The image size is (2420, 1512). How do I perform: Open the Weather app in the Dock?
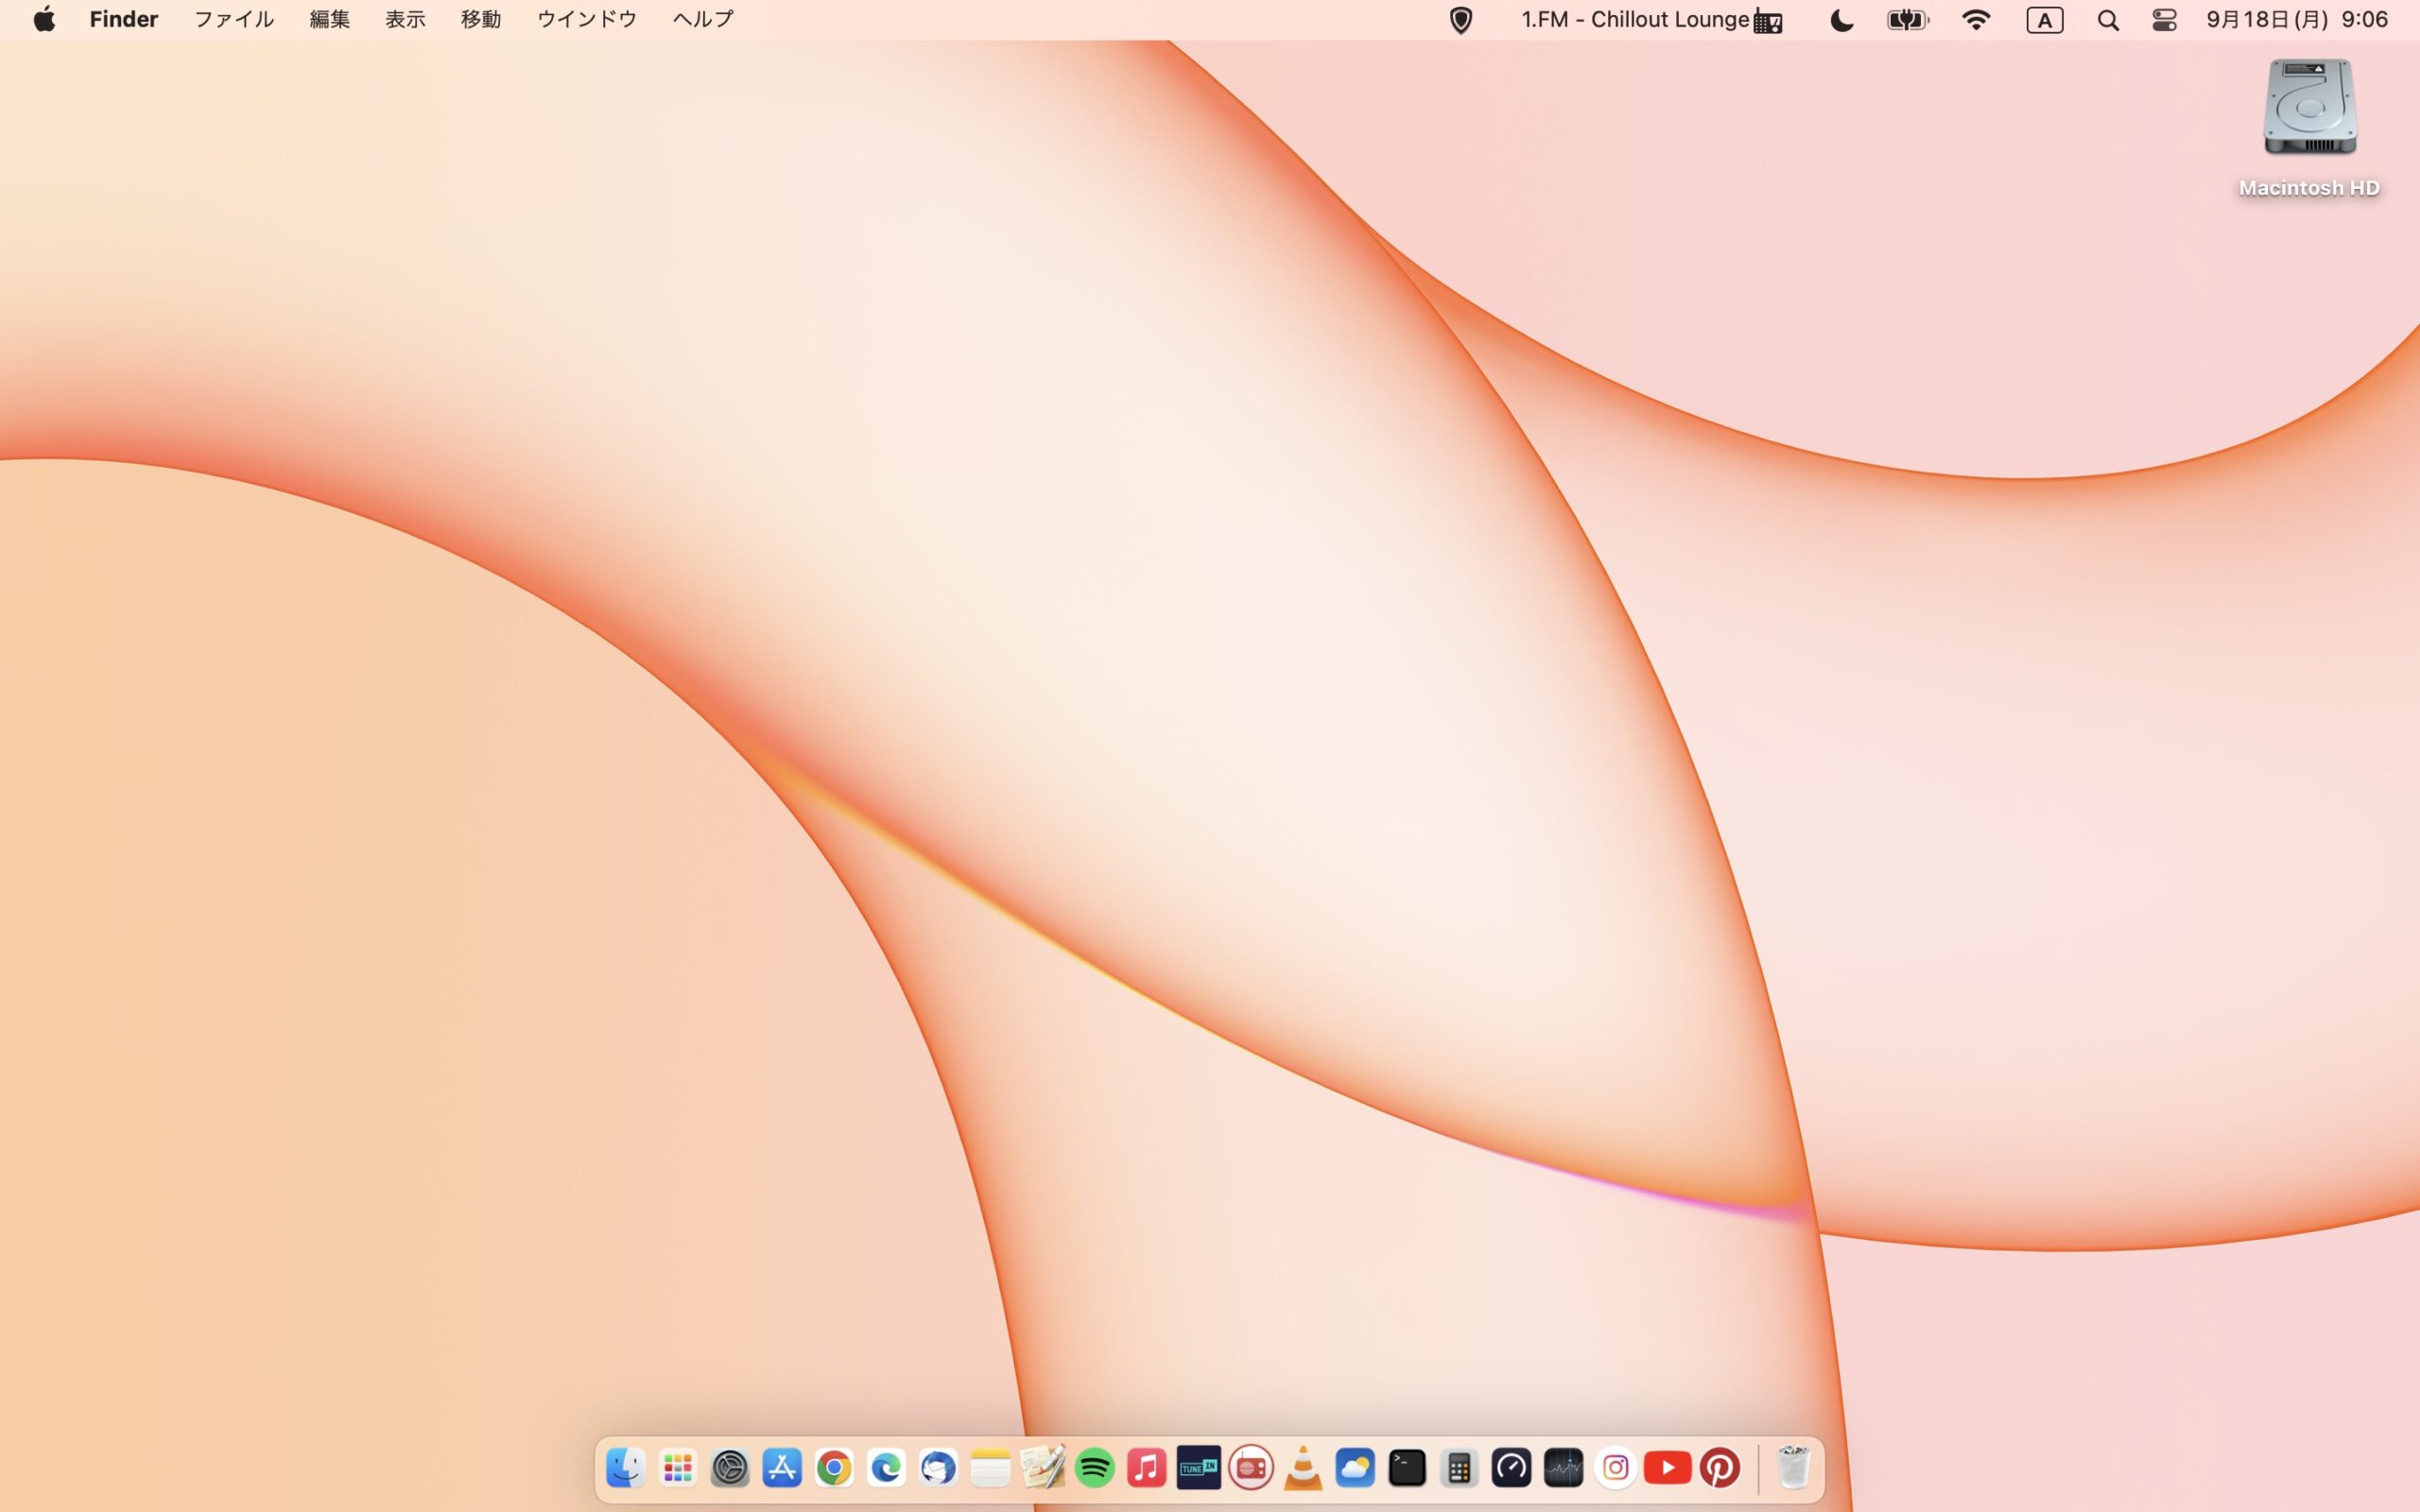(x=1355, y=1467)
